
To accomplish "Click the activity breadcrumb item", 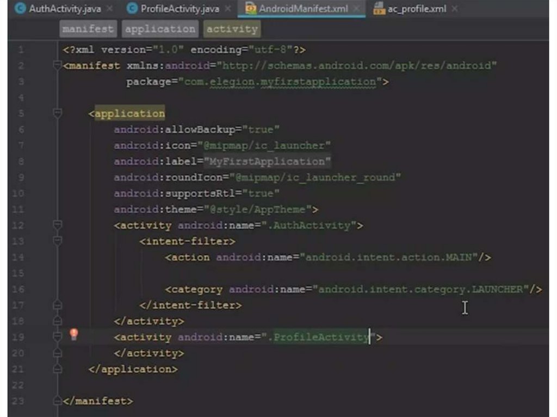I will pyautogui.click(x=232, y=29).
